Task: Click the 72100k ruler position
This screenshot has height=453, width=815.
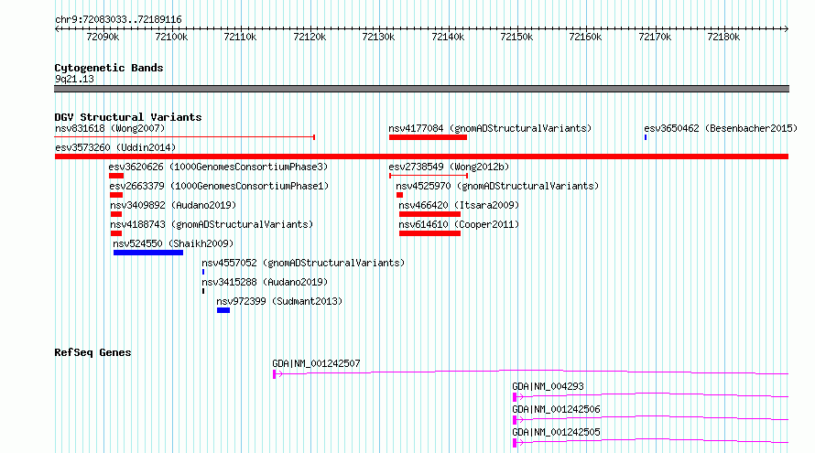Action: pos(171,37)
